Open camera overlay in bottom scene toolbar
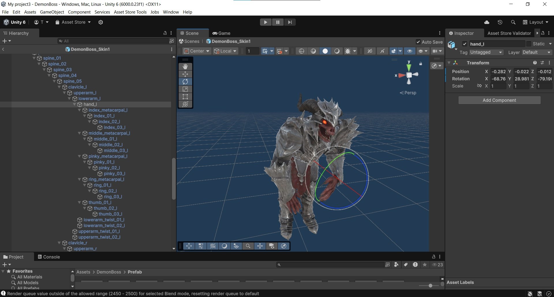The image size is (554, 297). [x=272, y=246]
